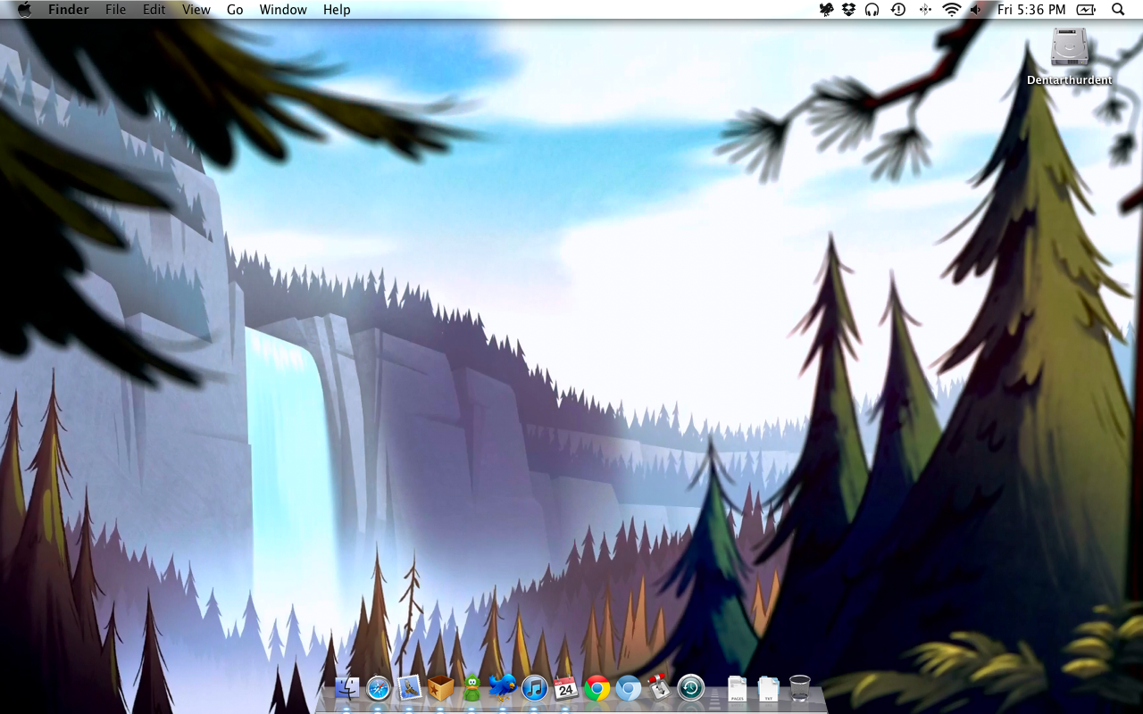1143x714 pixels.
Task: Open the Window menu
Action: click(283, 10)
